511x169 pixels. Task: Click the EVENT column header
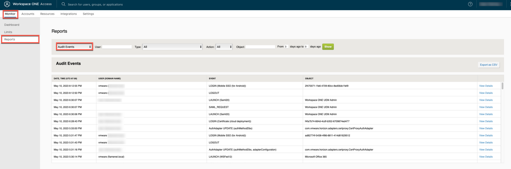coord(212,78)
